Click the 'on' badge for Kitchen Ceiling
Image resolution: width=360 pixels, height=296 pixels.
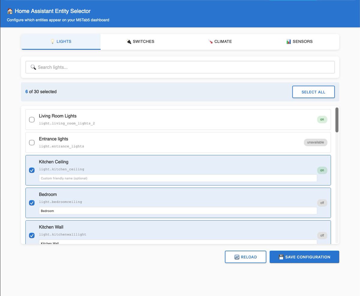coord(322,170)
